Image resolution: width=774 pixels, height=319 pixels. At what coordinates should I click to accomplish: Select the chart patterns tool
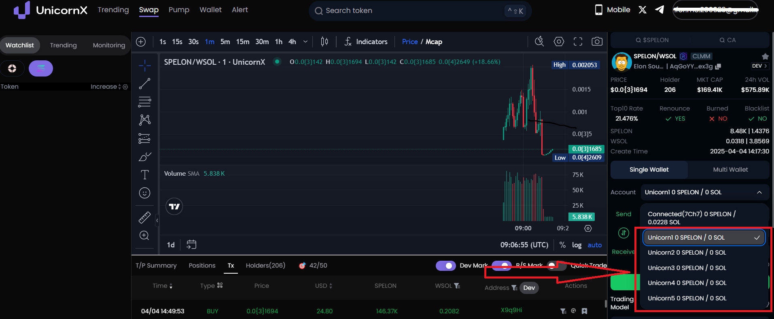point(144,119)
